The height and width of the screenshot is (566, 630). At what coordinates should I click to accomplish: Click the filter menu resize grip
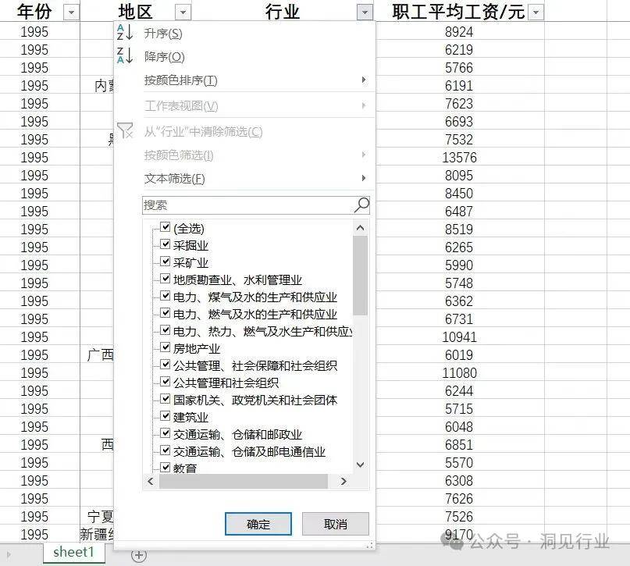pyautogui.click(x=370, y=545)
